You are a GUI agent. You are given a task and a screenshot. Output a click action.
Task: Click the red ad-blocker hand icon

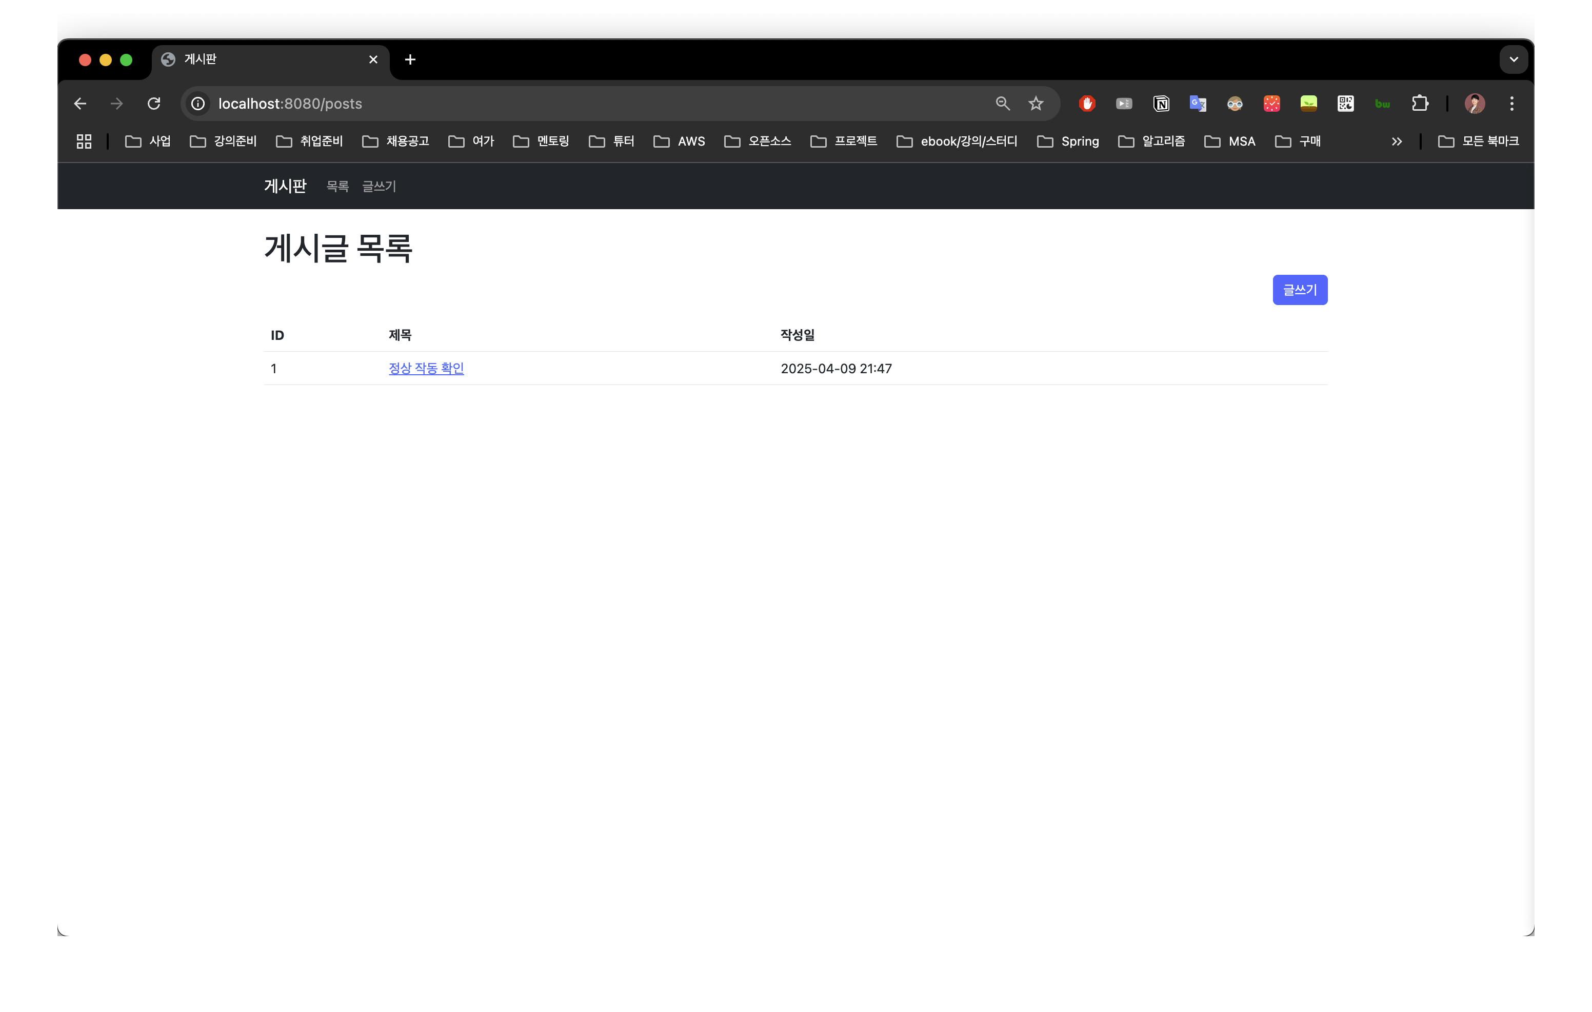(x=1087, y=104)
